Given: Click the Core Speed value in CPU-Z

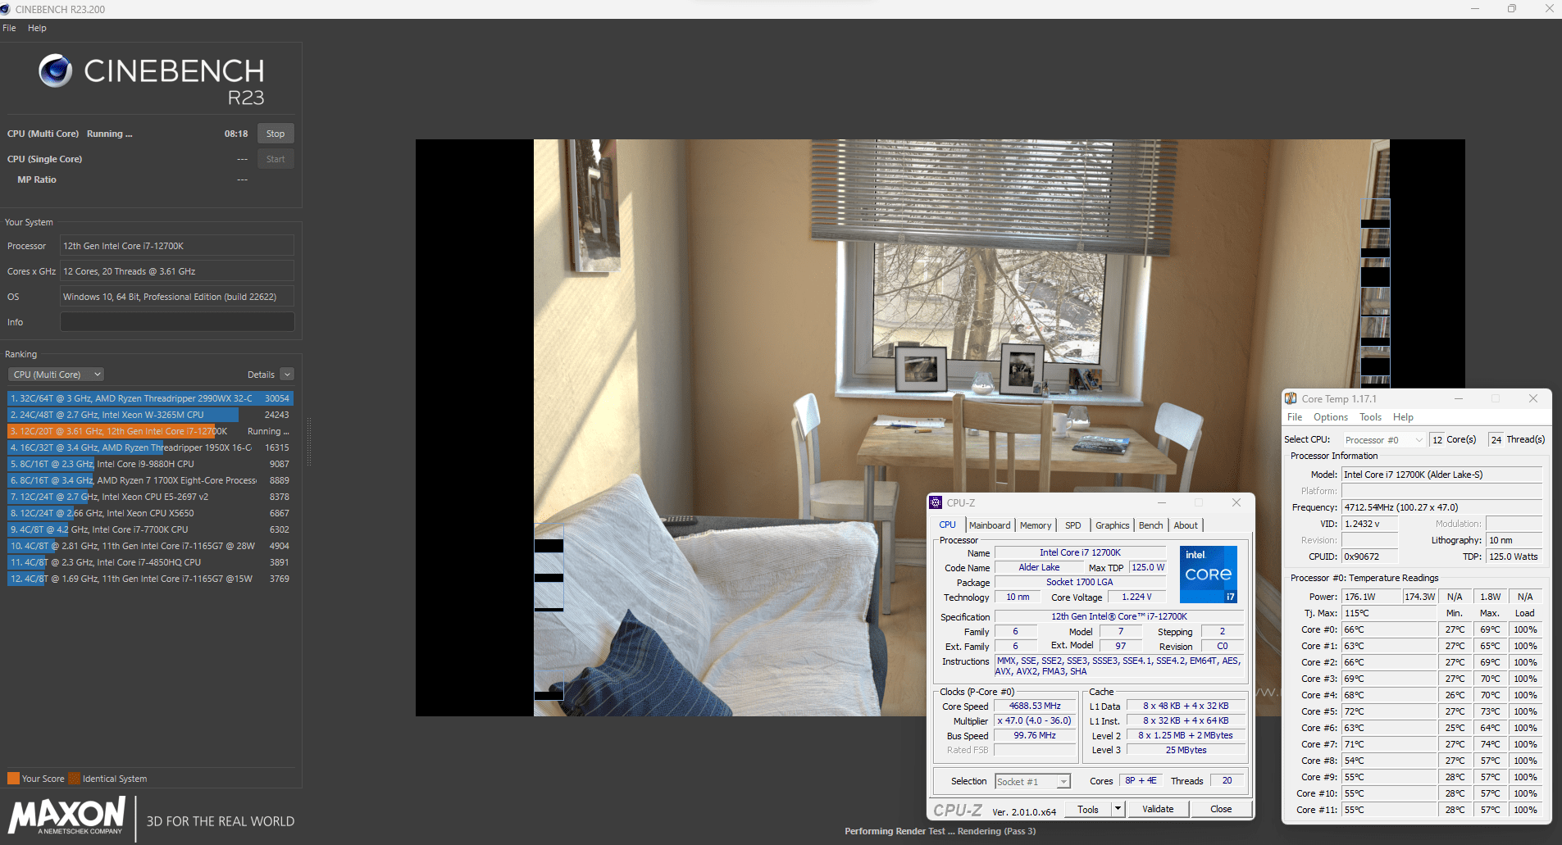Looking at the screenshot, I should point(1035,706).
